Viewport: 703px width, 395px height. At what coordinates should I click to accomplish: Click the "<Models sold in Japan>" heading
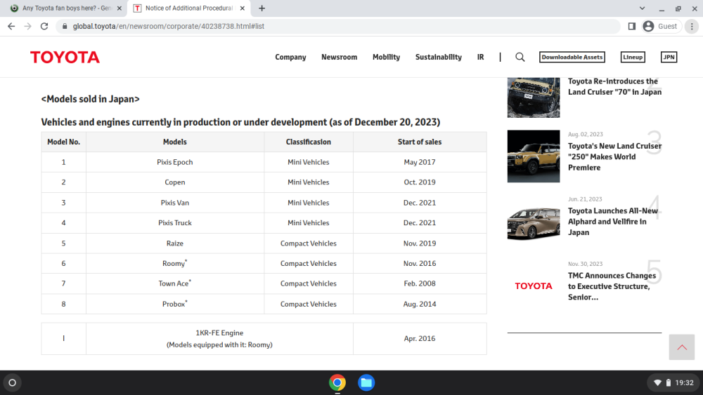[x=90, y=99]
